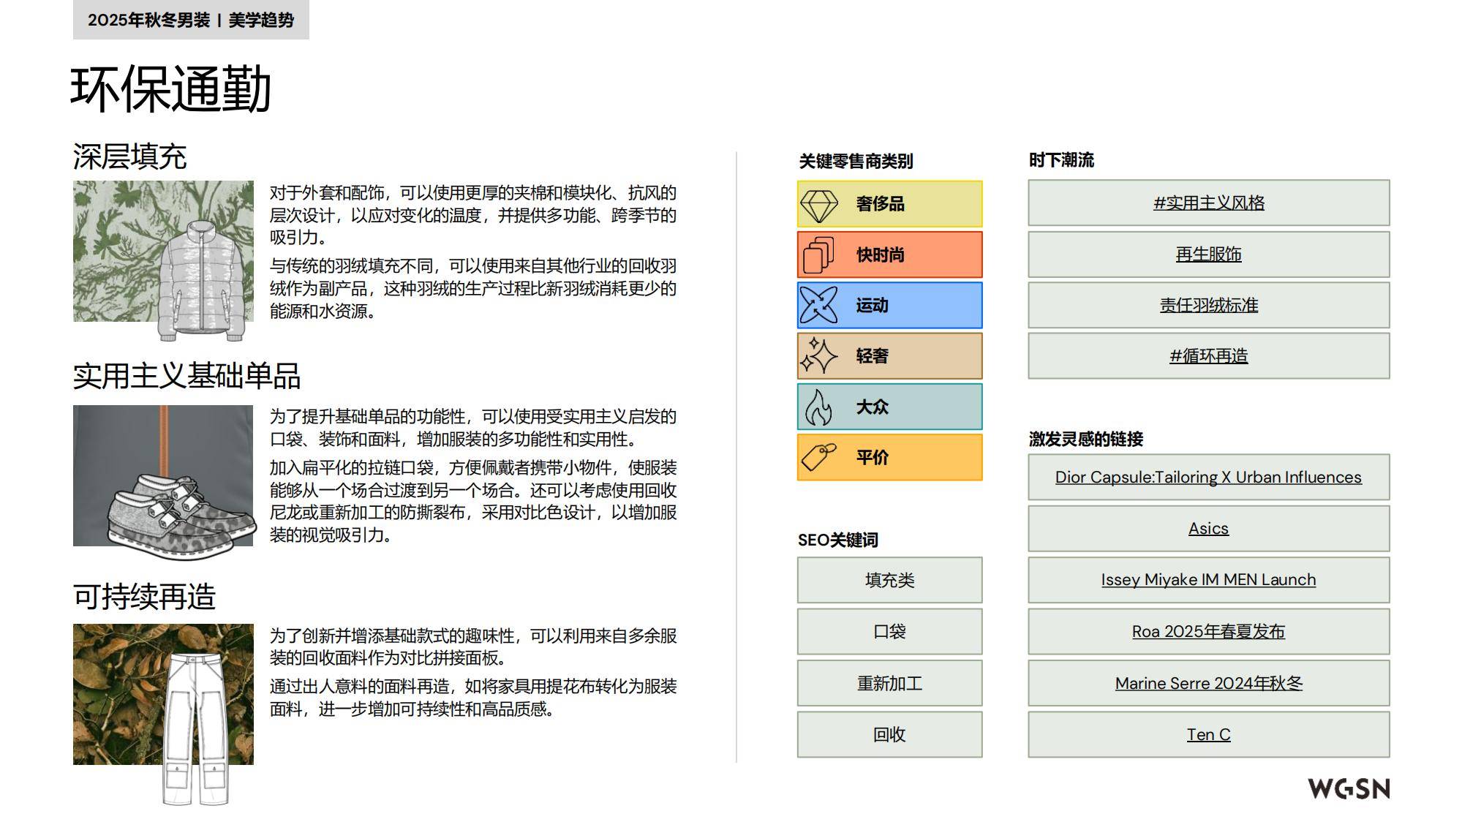Click the 重新加工 SEO keyword box
Viewport: 1462px width, 822px height.
coord(889,683)
